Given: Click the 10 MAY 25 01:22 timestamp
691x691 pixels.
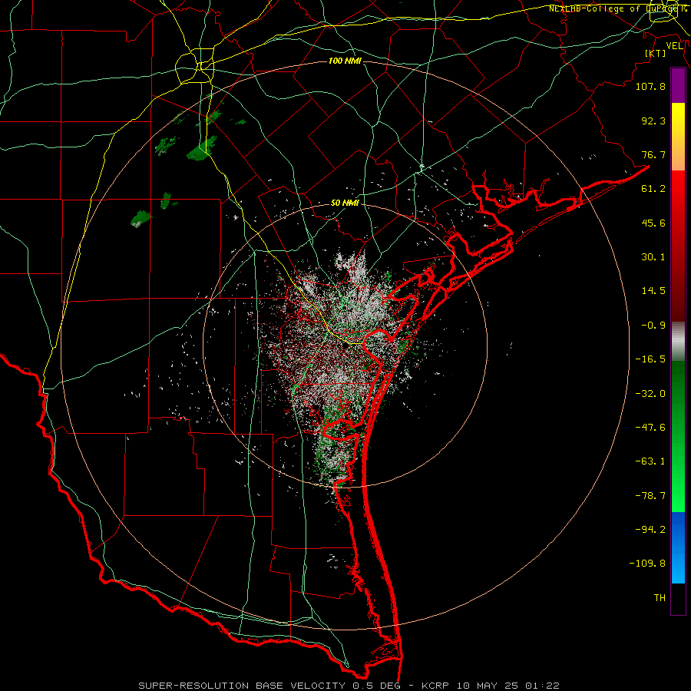Looking at the screenshot, I should (x=508, y=686).
